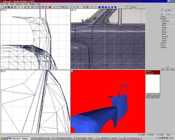Select the magnifier zoom tool icon
This screenshot has height=140, width=175.
[x=54, y=7]
